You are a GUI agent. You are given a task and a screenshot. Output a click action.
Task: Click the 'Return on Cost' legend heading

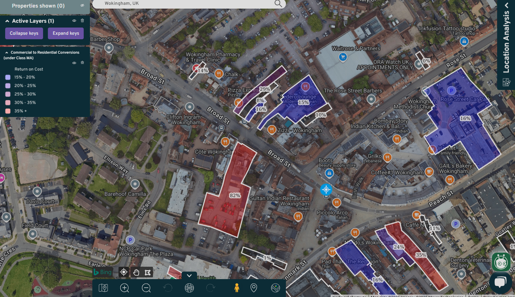click(x=29, y=69)
